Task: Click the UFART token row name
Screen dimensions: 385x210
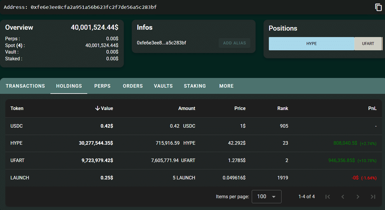Action: 17,160
